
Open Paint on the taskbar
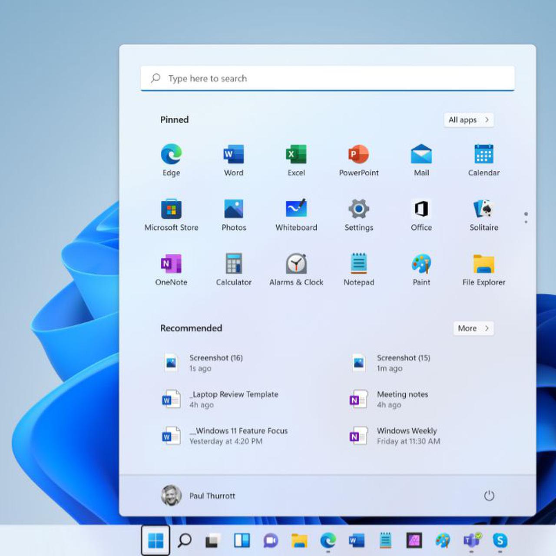point(443,540)
